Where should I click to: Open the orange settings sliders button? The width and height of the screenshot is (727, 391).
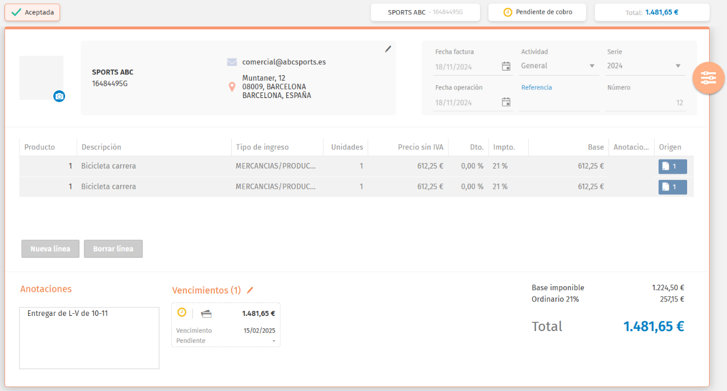point(708,78)
